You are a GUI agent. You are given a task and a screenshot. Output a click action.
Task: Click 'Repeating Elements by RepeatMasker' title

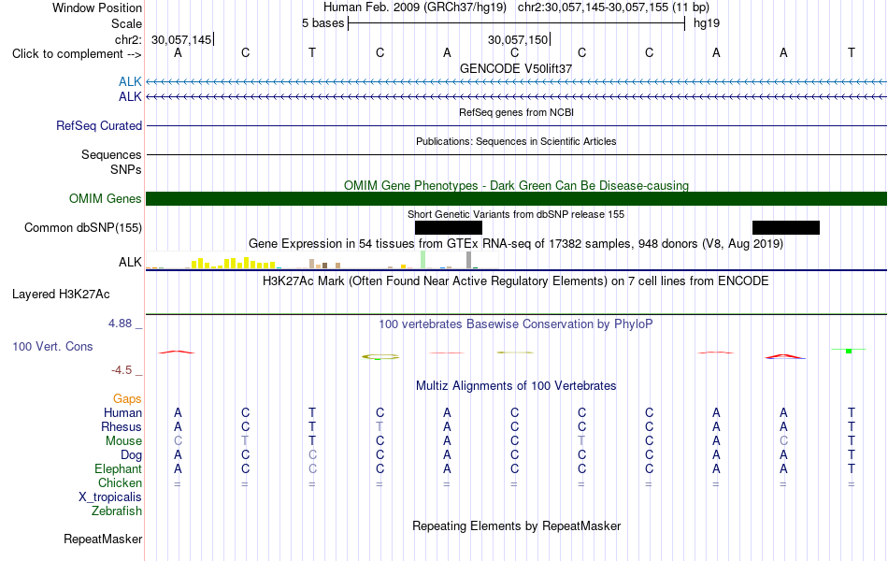(x=517, y=525)
